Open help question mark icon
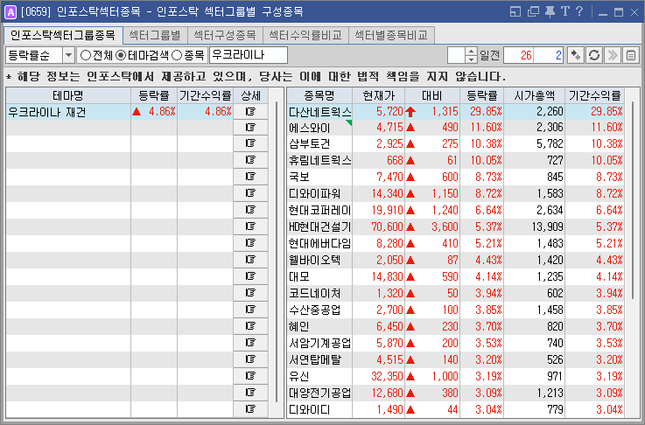The width and height of the screenshot is (645, 425). tap(579, 11)
